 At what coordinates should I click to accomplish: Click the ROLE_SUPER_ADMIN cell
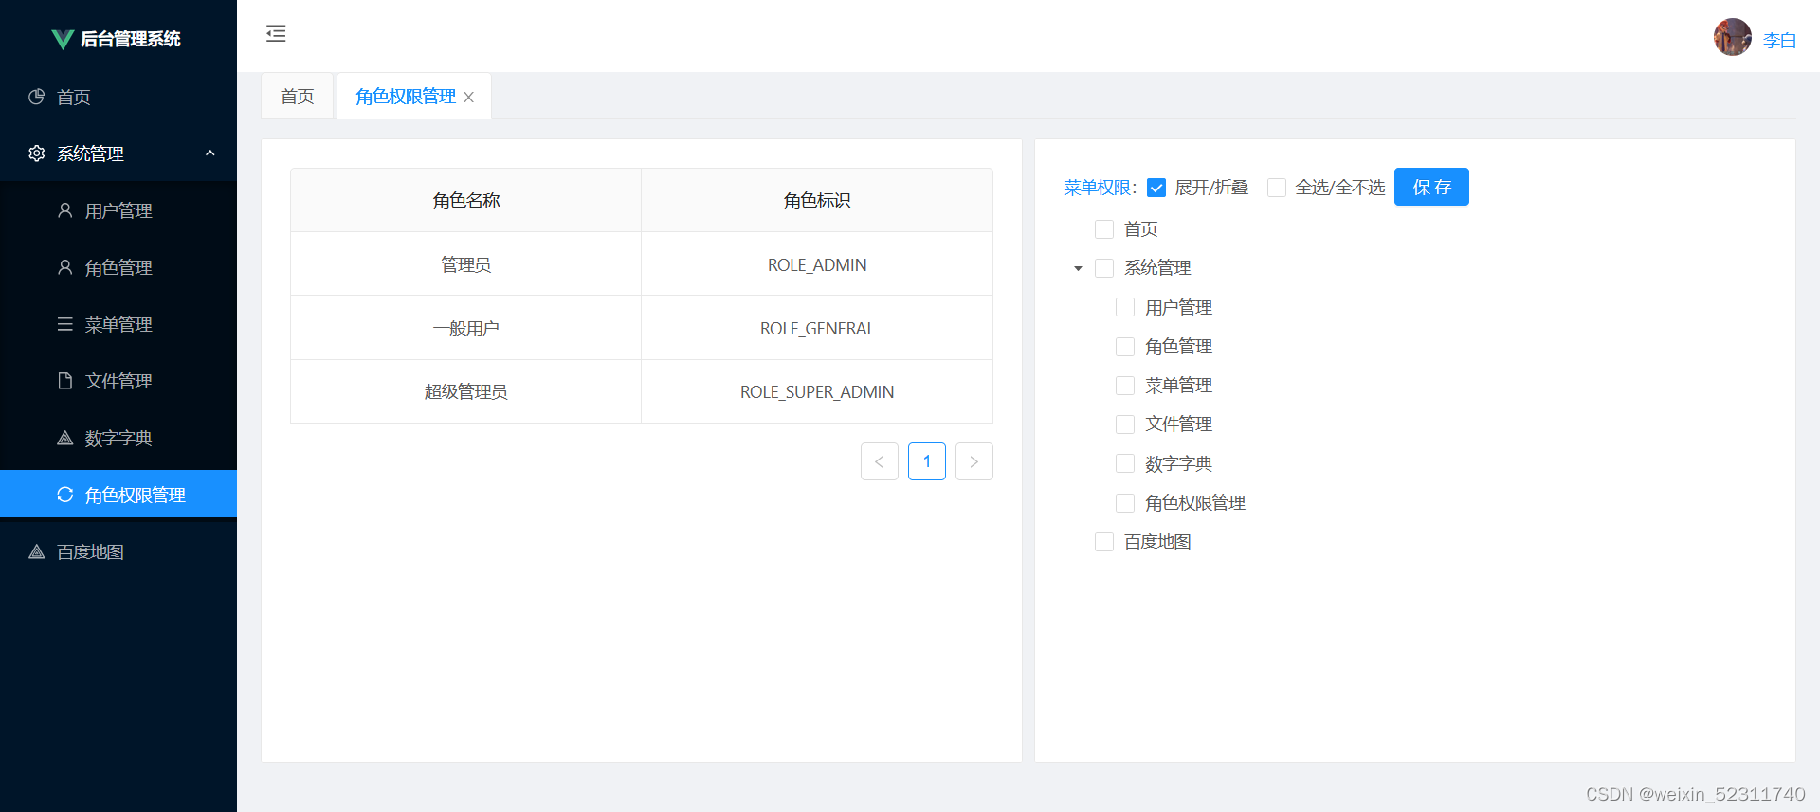(x=817, y=391)
